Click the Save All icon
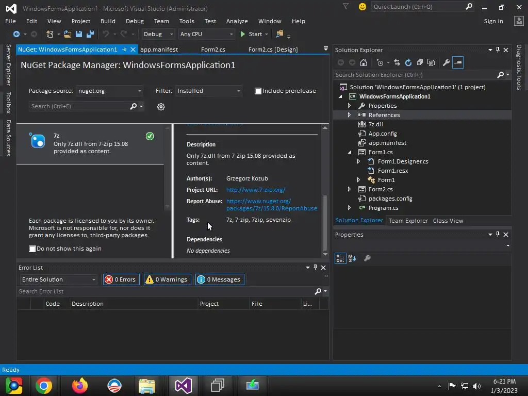Viewport: 528px width, 396px height. [x=90, y=34]
